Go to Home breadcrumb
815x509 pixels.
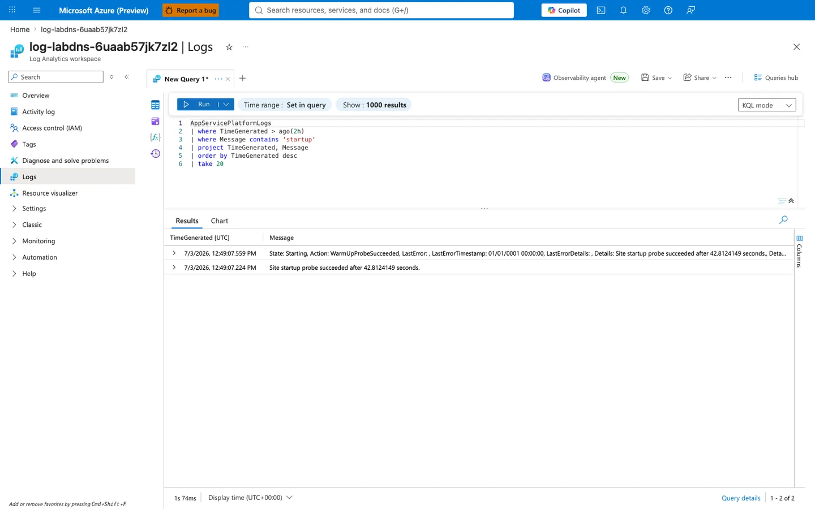[x=20, y=29]
